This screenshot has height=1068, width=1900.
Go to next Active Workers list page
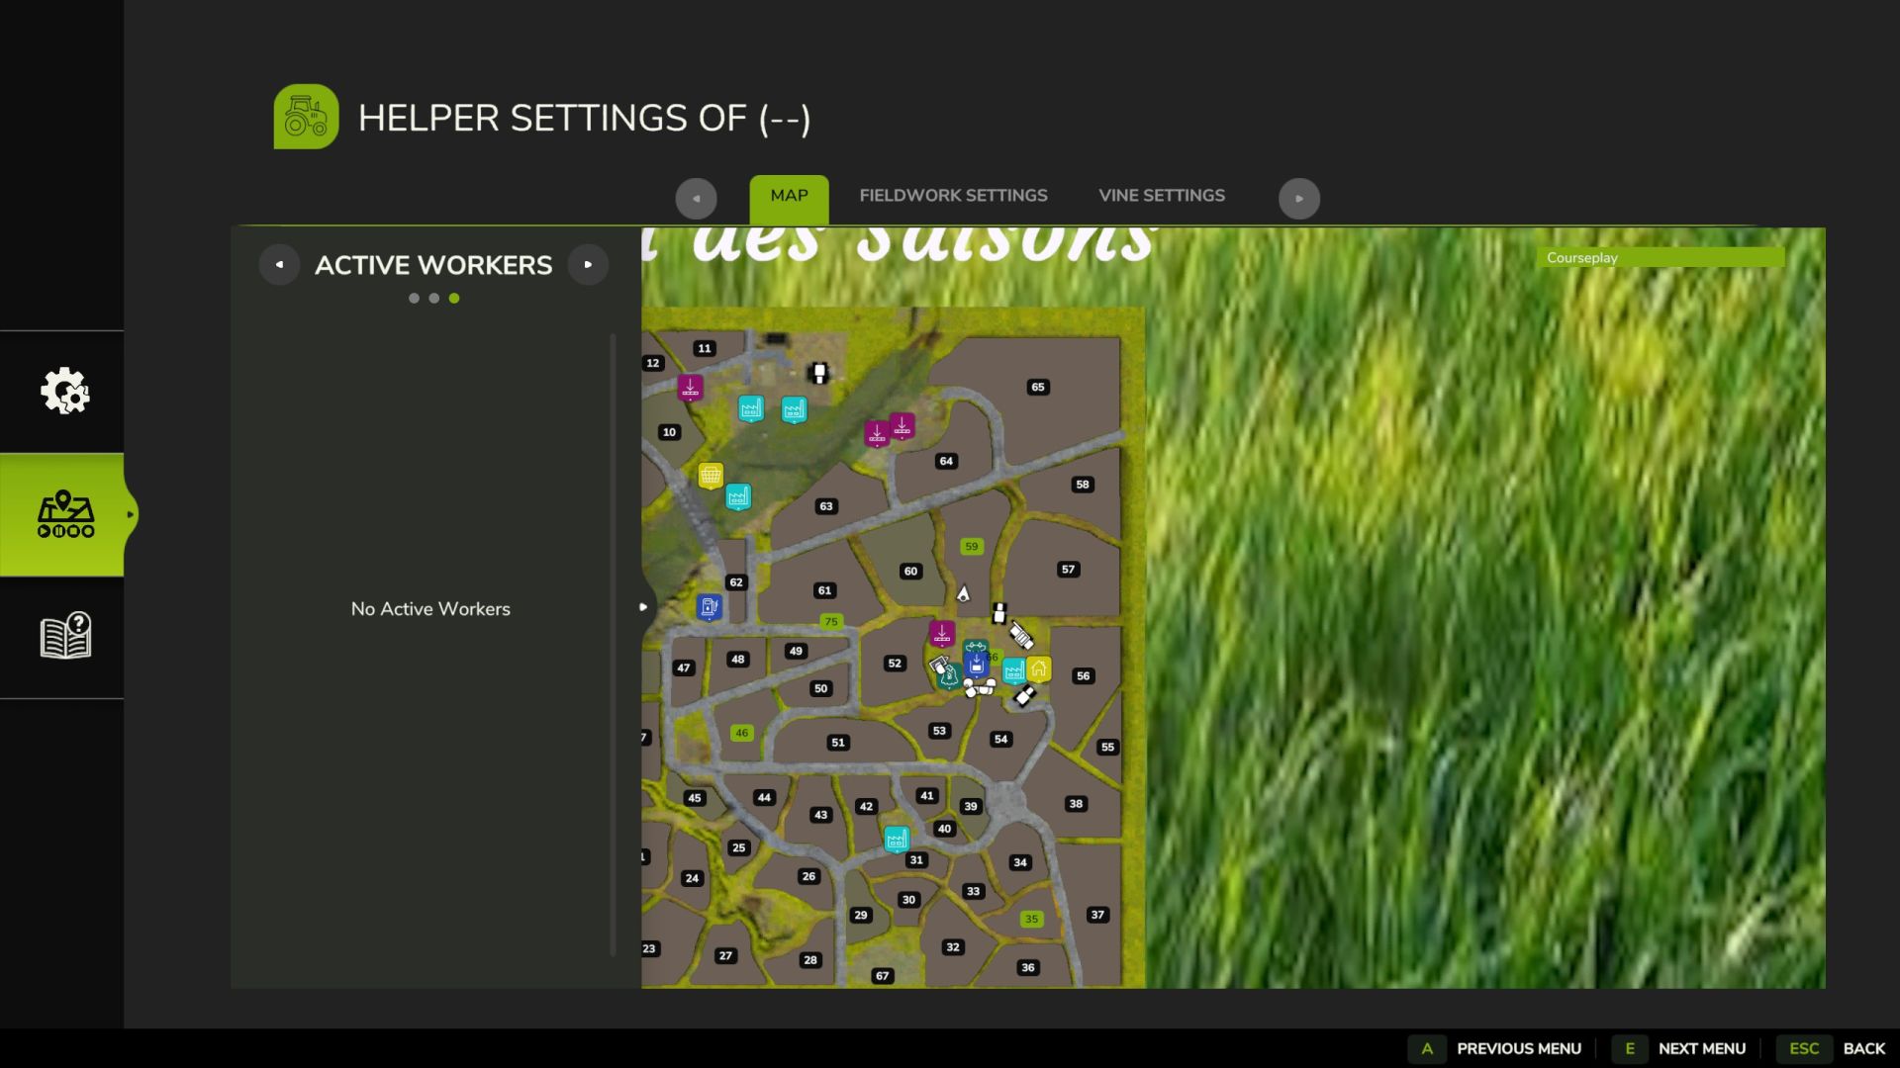[588, 265]
